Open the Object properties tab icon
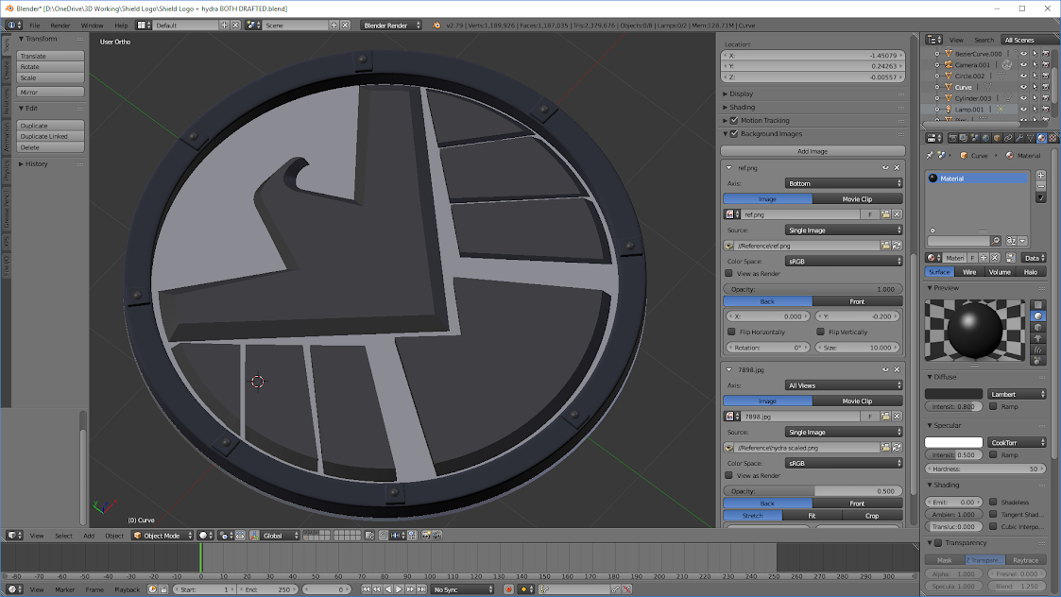This screenshot has width=1061, height=597. point(997,138)
